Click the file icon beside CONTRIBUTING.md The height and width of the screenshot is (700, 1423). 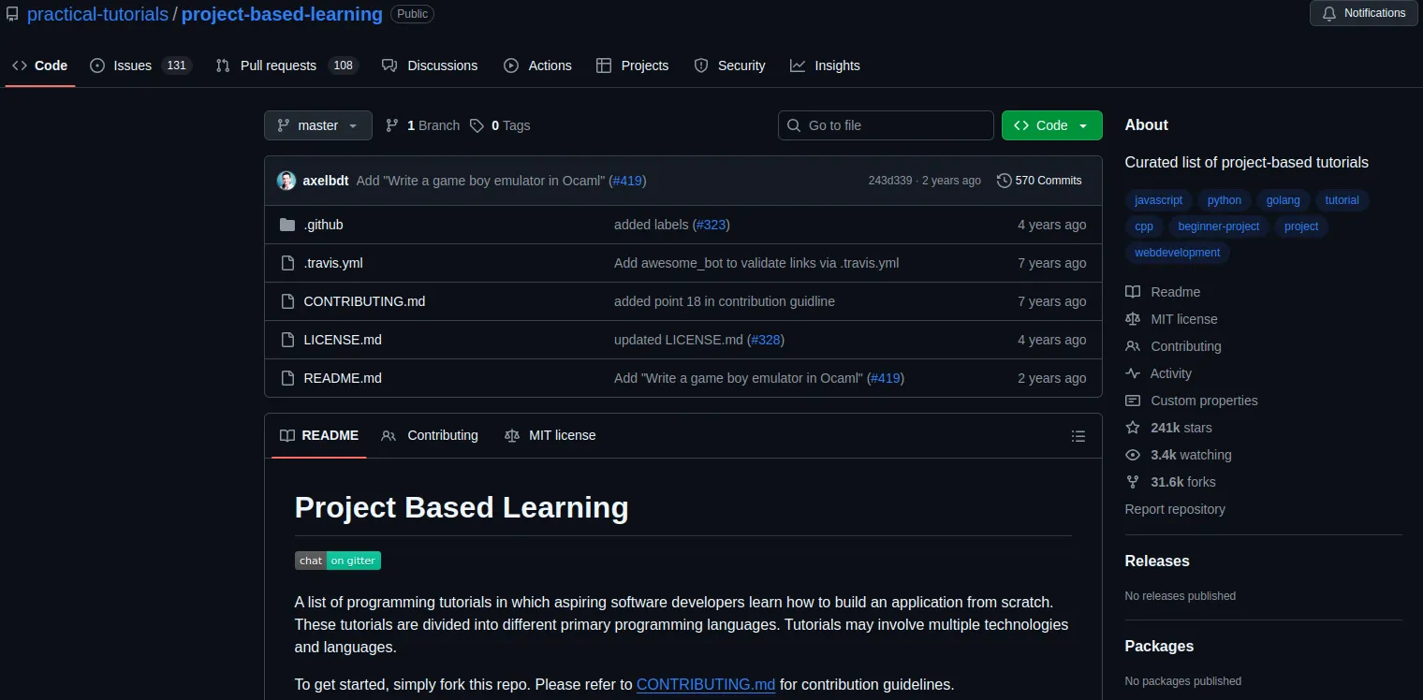pyautogui.click(x=287, y=301)
